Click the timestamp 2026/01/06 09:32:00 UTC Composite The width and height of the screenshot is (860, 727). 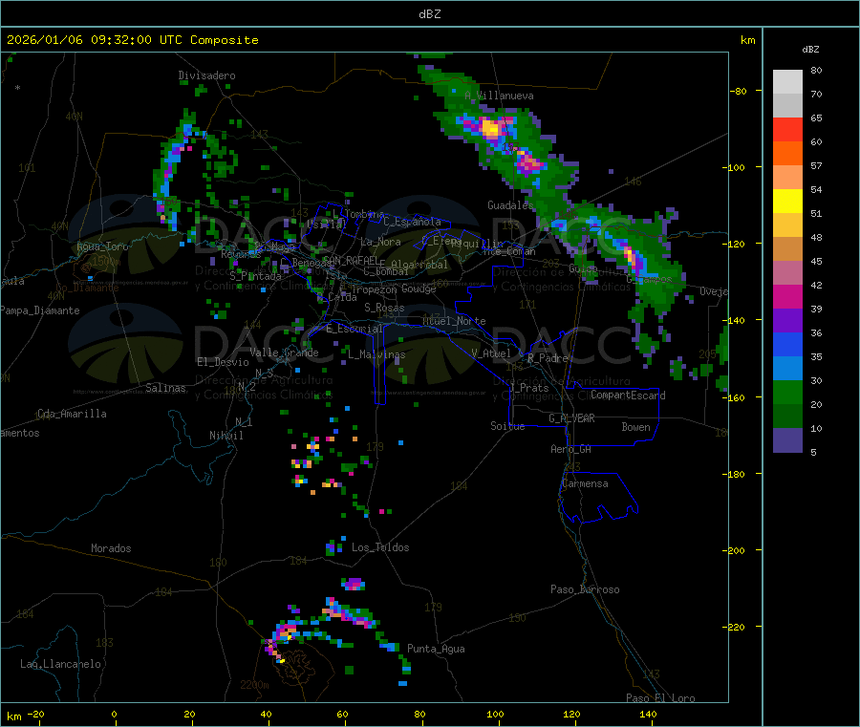(132, 40)
